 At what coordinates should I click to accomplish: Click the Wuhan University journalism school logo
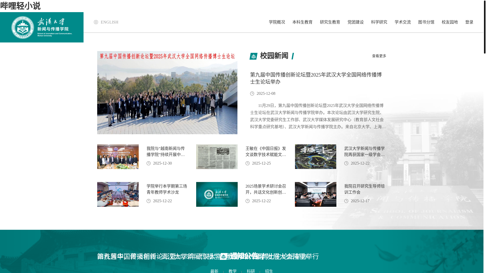point(42,27)
